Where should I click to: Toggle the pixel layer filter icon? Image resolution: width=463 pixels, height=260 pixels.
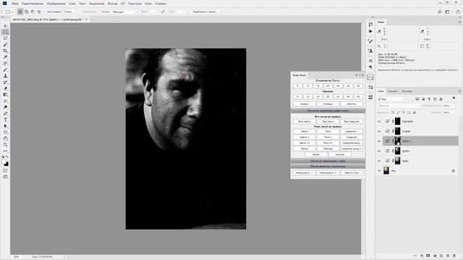pyautogui.click(x=417, y=99)
